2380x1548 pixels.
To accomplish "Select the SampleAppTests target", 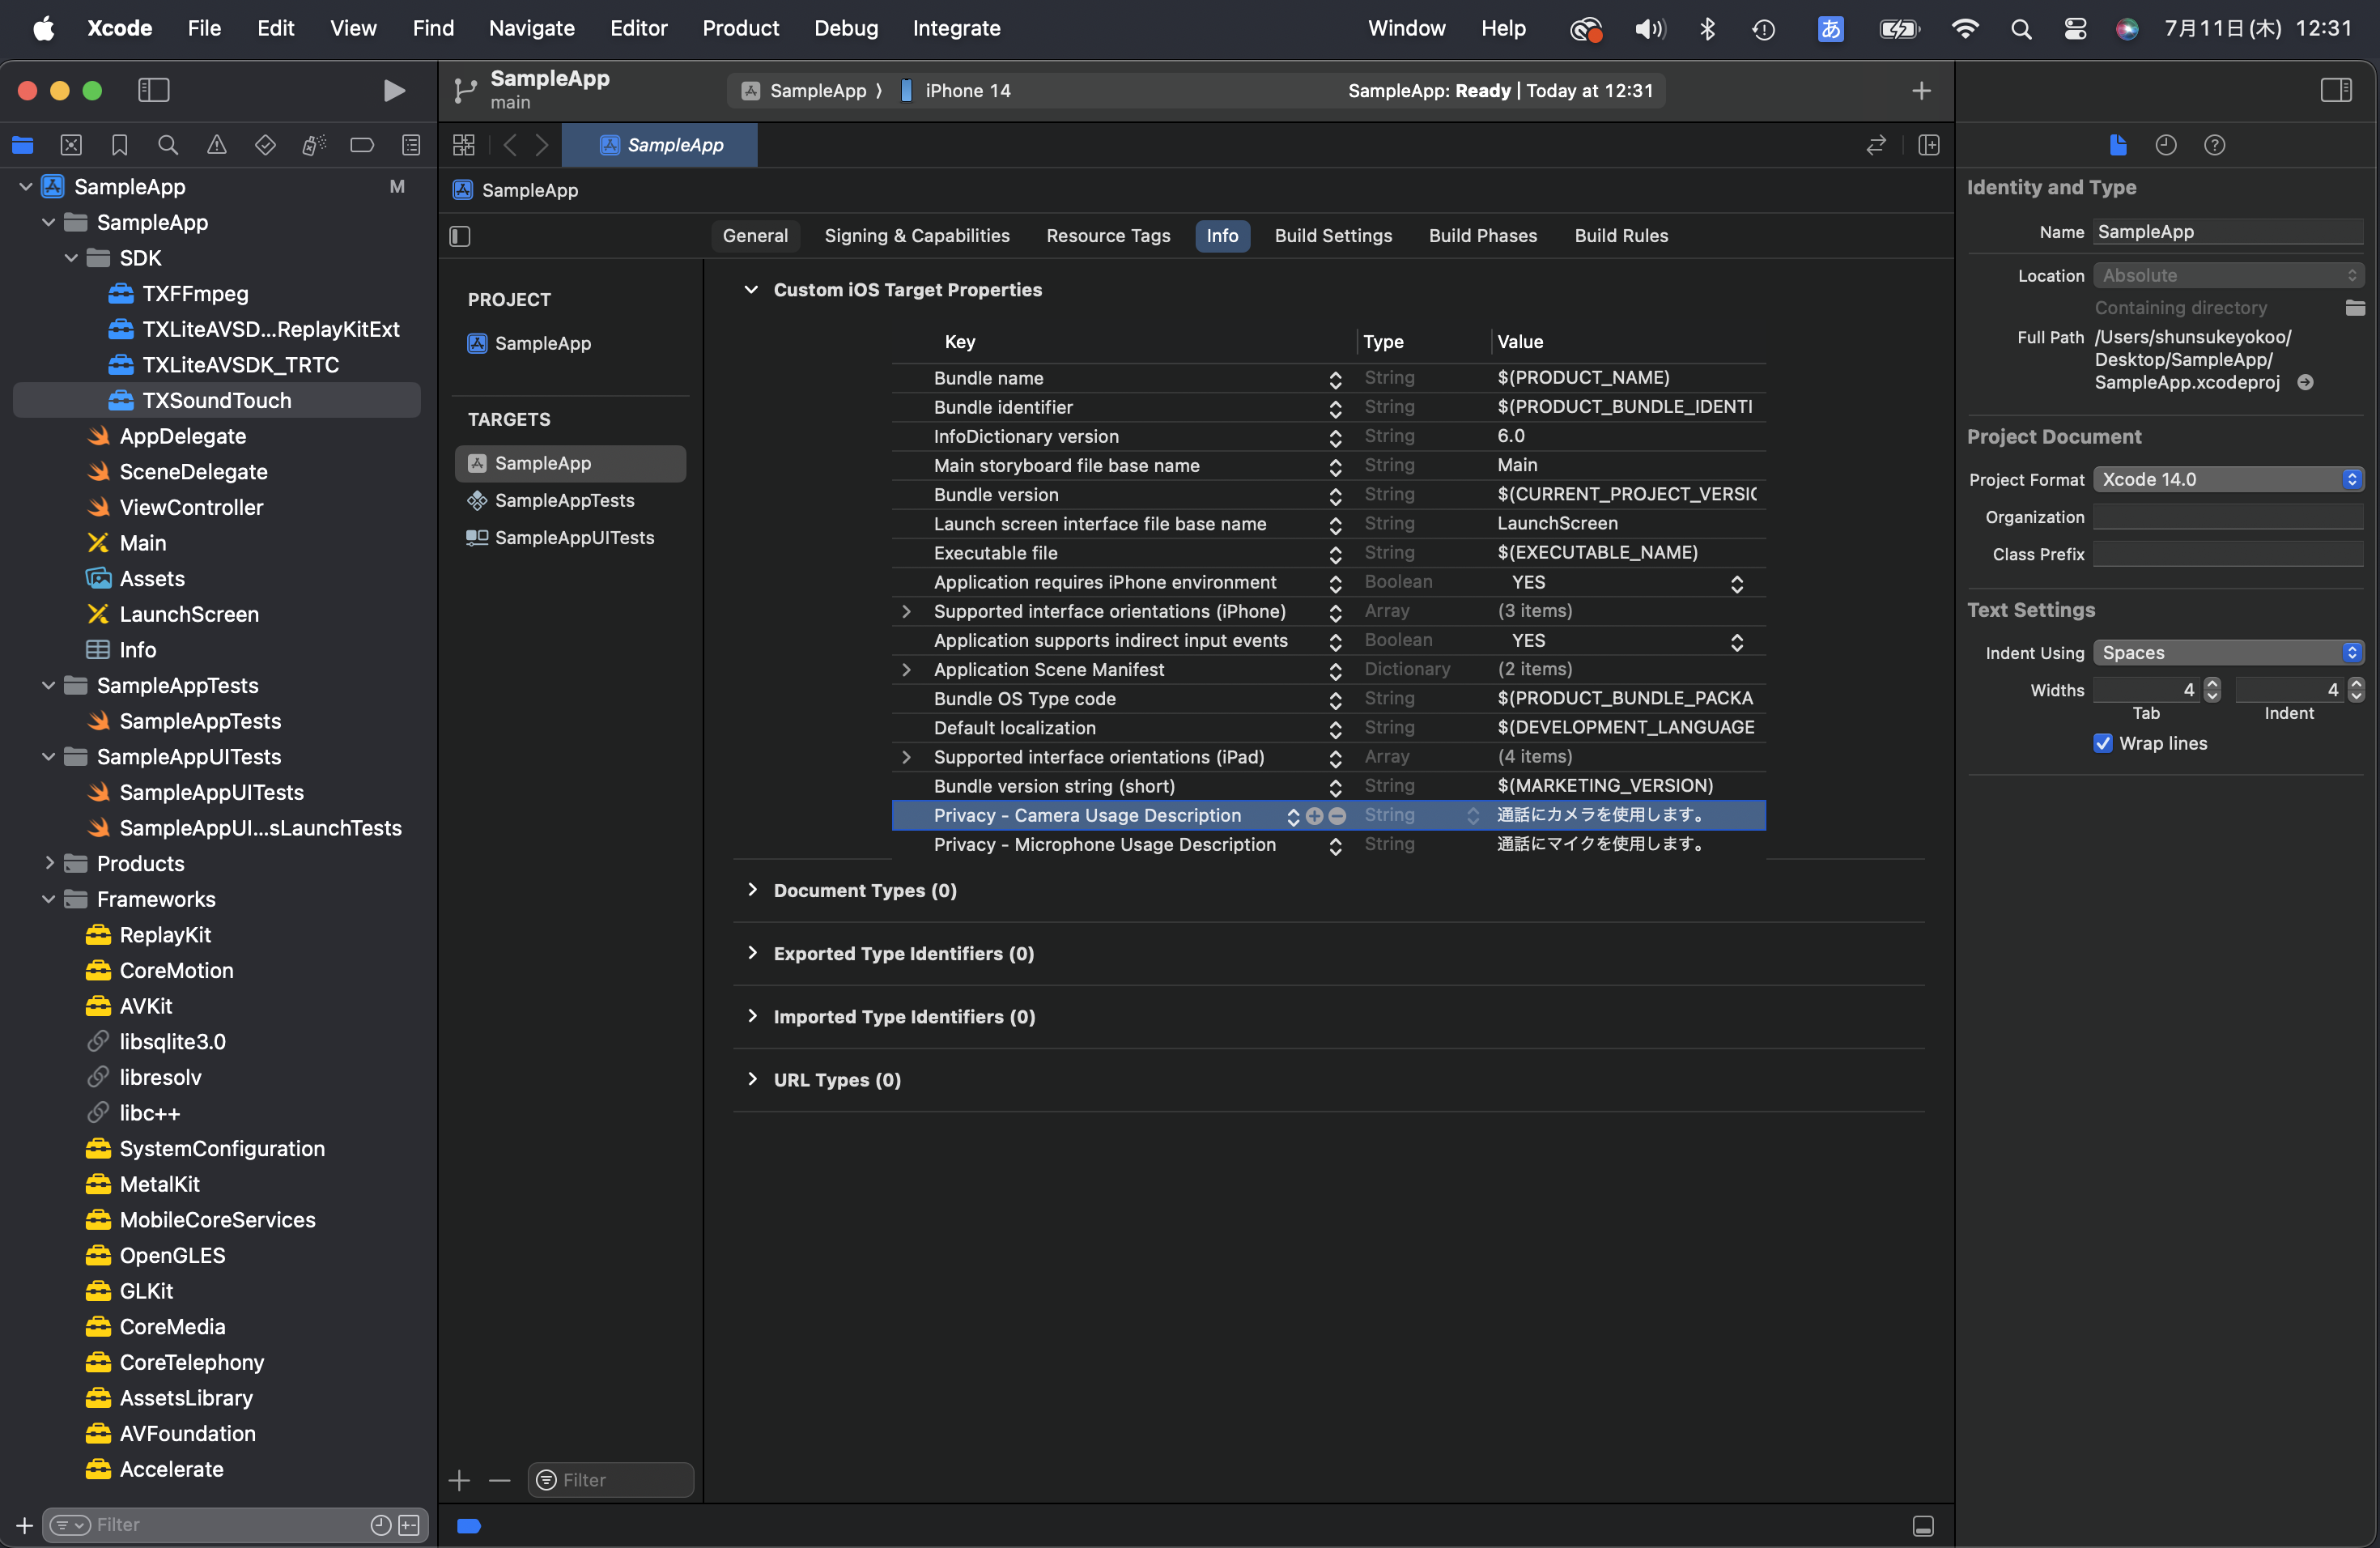I will [x=564, y=500].
